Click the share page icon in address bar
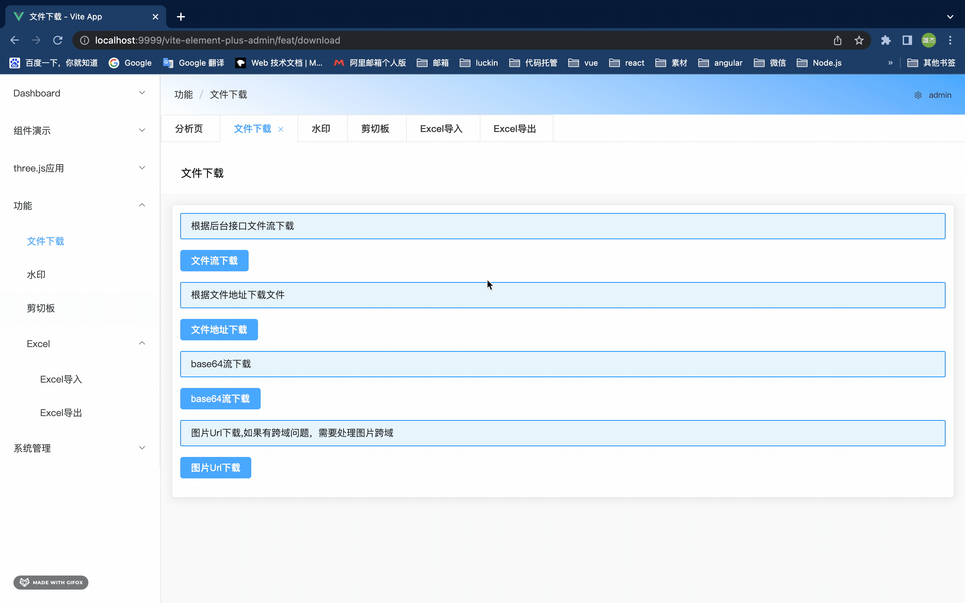 coord(837,40)
